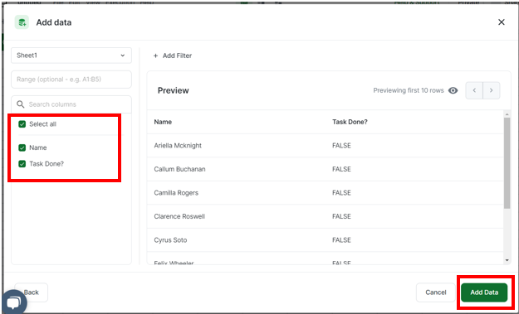Uncheck the Task Done? column checkbox
This screenshot has width=519, height=314.
click(22, 164)
